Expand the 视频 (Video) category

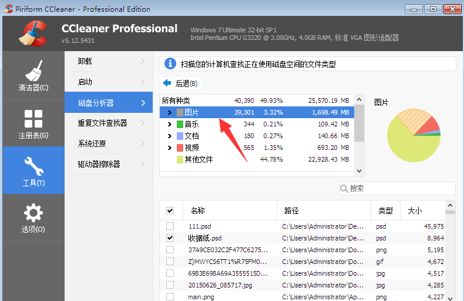pos(170,148)
